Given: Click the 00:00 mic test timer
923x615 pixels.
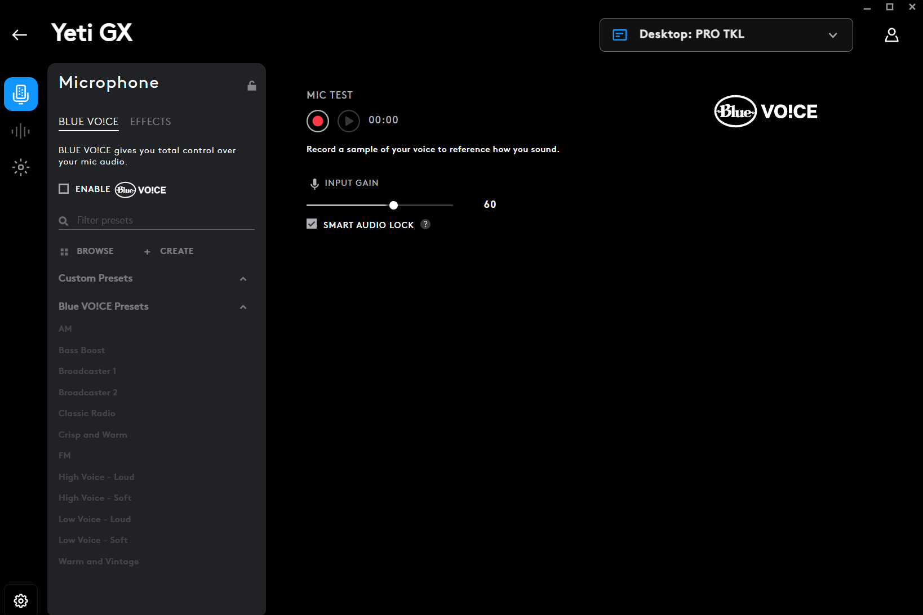Looking at the screenshot, I should point(383,120).
